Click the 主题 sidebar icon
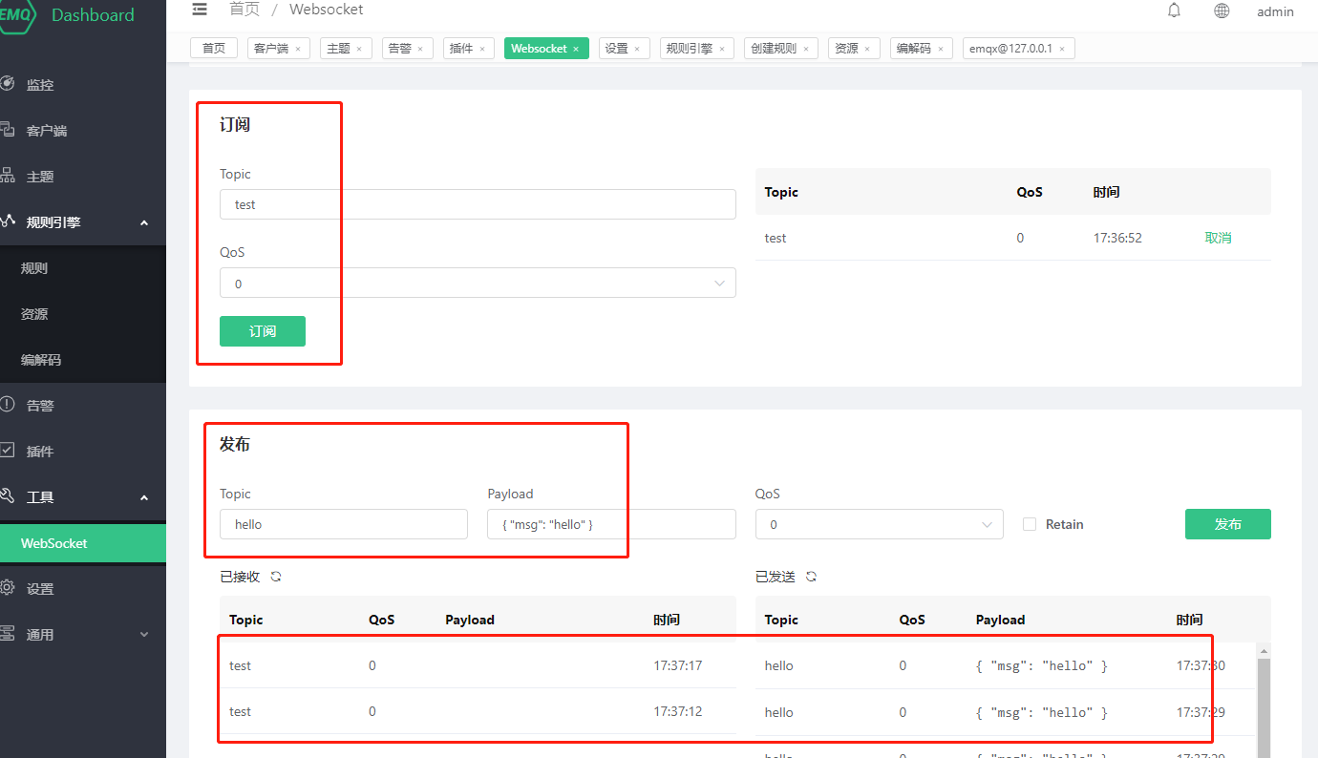Image resolution: width=1318 pixels, height=758 pixels. tap(7, 176)
